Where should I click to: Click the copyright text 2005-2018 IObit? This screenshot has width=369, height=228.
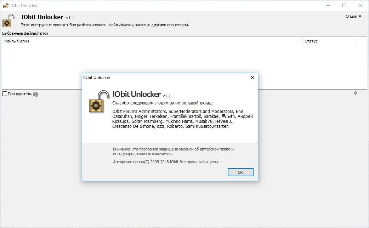(166, 162)
